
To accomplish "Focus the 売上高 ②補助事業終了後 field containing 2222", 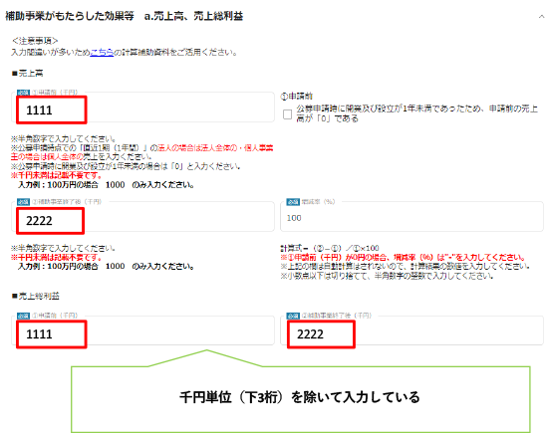I will pyautogui.click(x=142, y=217).
